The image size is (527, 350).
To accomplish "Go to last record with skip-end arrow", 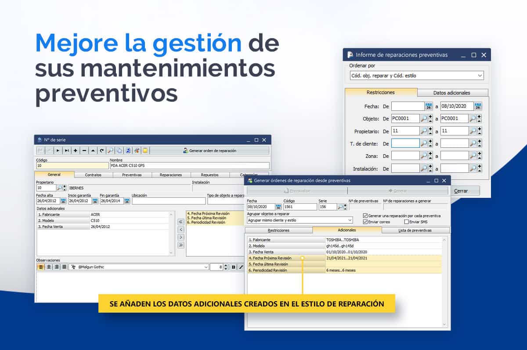I will (67, 150).
